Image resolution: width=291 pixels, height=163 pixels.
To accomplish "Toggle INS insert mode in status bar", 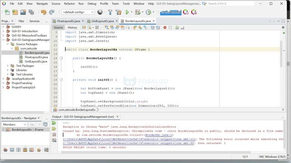I will [261, 157].
